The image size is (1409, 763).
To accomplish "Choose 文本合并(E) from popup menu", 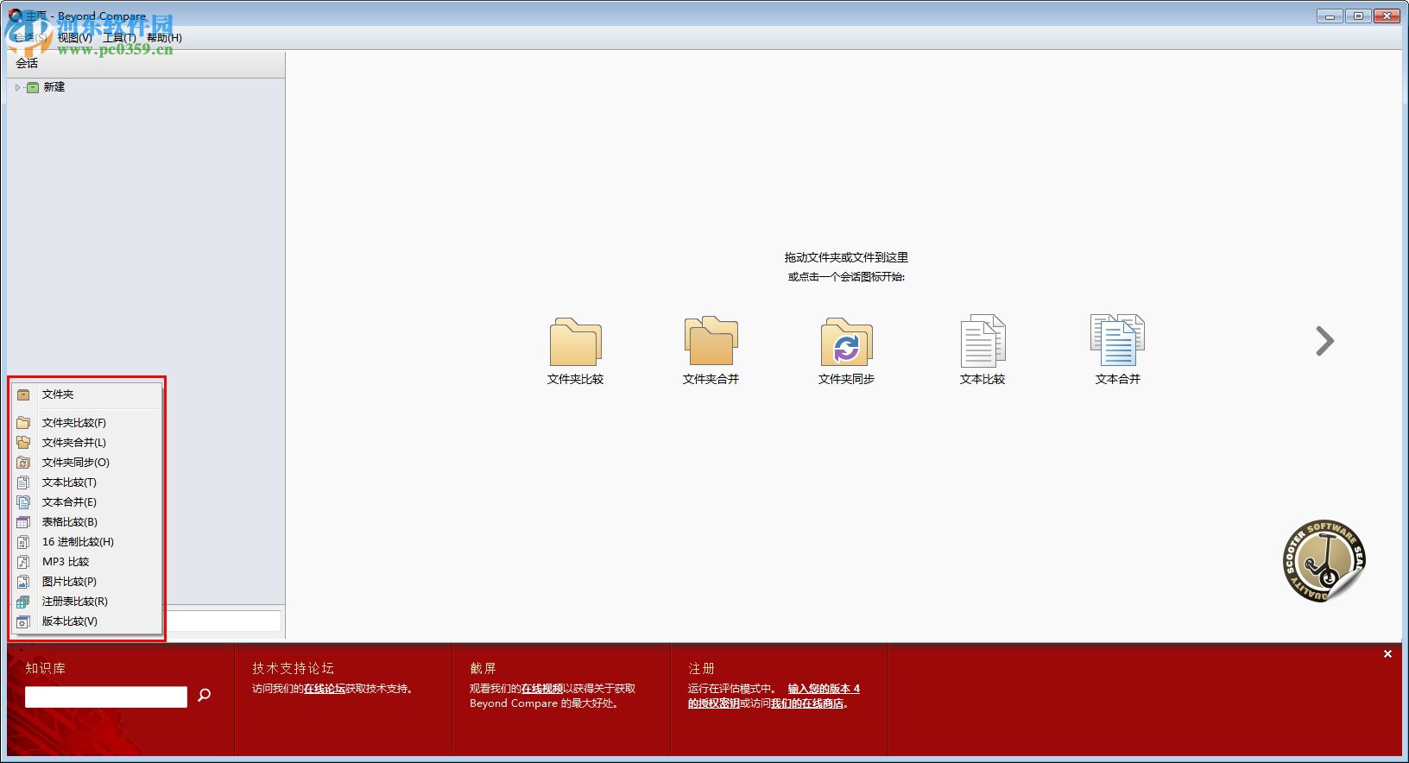I will (x=87, y=502).
